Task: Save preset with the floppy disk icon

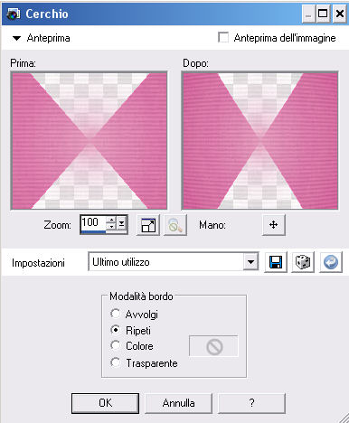Action: coord(276,262)
